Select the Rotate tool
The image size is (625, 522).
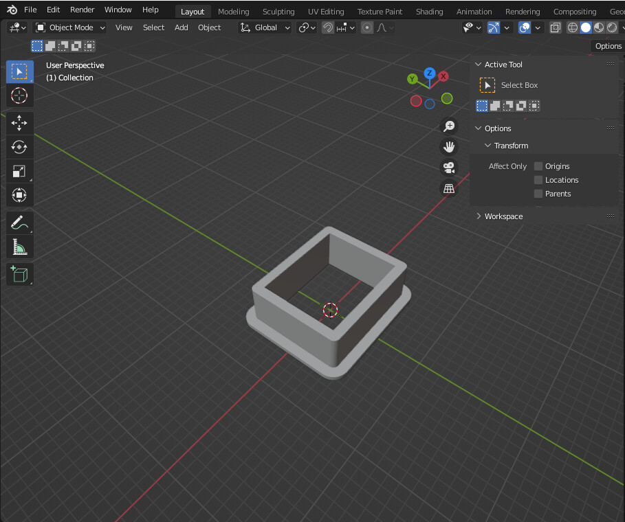click(x=19, y=147)
